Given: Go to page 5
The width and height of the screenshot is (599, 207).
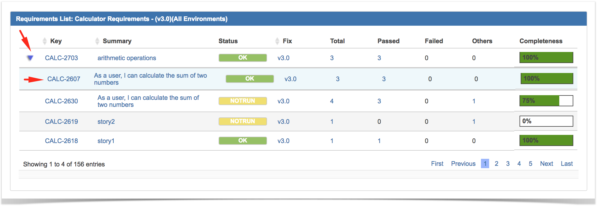Looking at the screenshot, I should (530, 163).
